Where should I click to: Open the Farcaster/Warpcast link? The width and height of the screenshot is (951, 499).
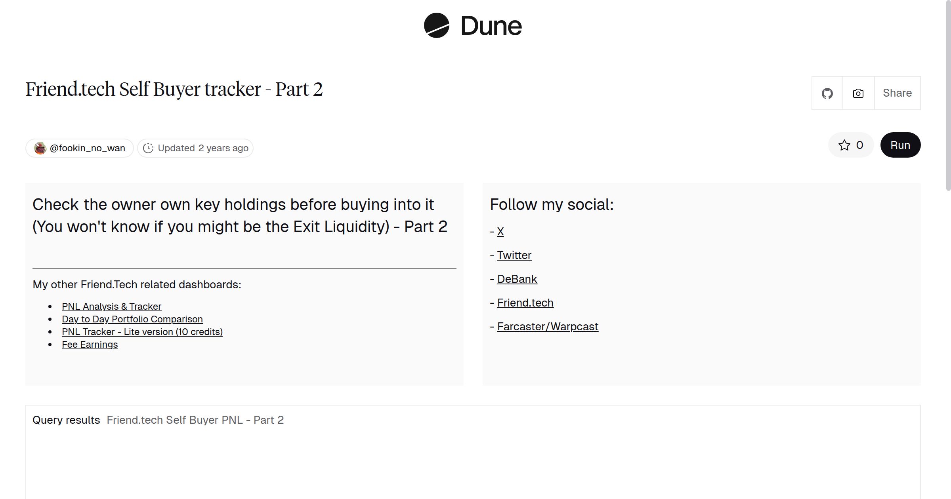[548, 327]
